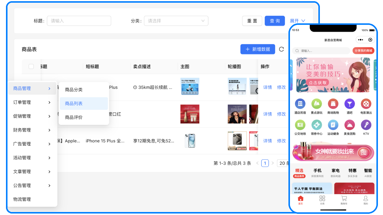Screen dimensions: 383x215
Task: Tap the 电影演出 film icon
Action: click(366, 104)
